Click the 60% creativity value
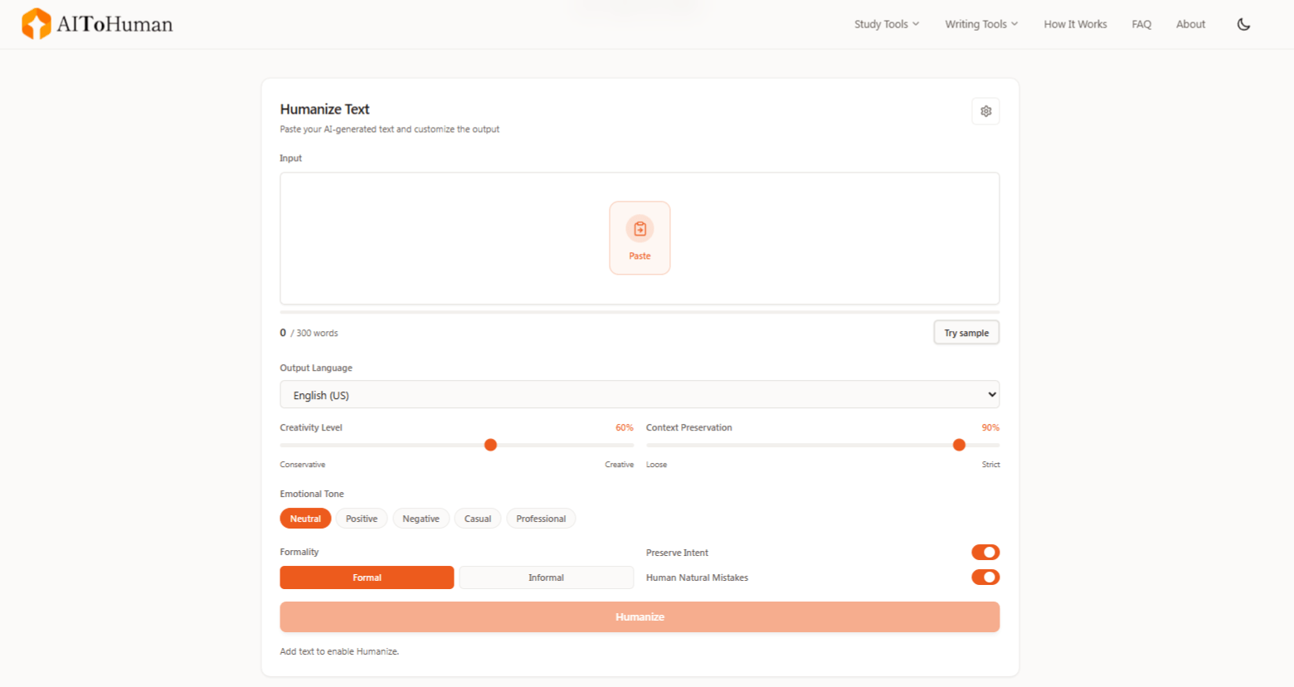Screen dimensions: 1294x687 624,428
